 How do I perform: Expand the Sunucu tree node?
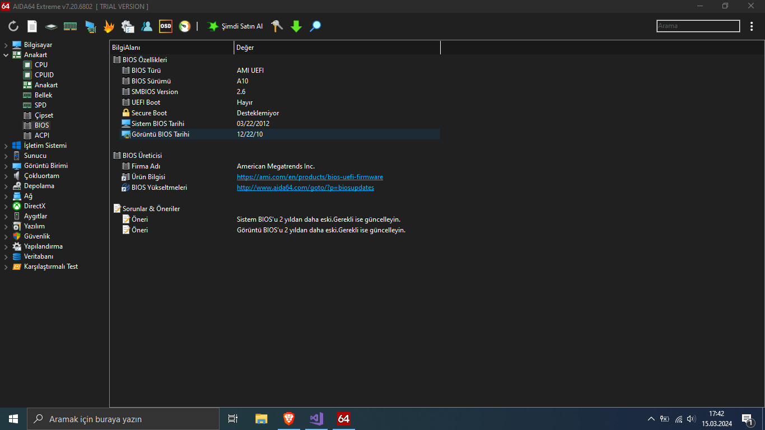click(x=6, y=156)
